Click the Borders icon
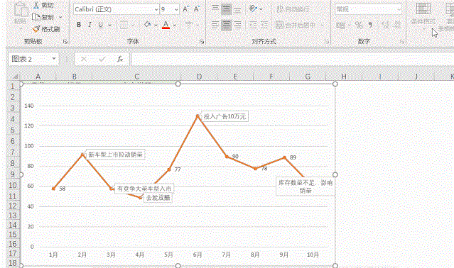The width and height of the screenshot is (454, 268). [x=124, y=25]
